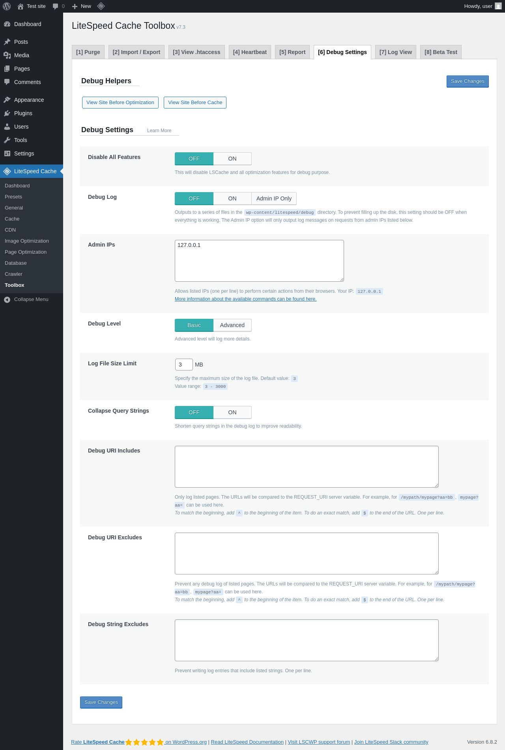The height and width of the screenshot is (750, 505).
Task: Click the Media icon in sidebar
Action: click(7, 55)
